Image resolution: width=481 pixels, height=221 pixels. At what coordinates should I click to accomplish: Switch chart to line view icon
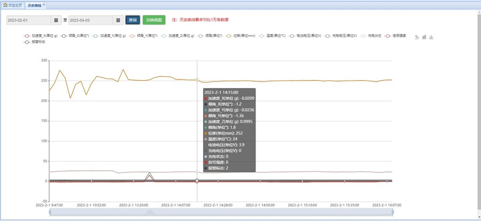(x=417, y=37)
